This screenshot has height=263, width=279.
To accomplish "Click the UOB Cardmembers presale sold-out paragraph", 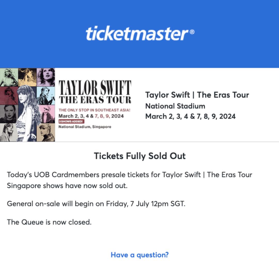I will point(129,180).
